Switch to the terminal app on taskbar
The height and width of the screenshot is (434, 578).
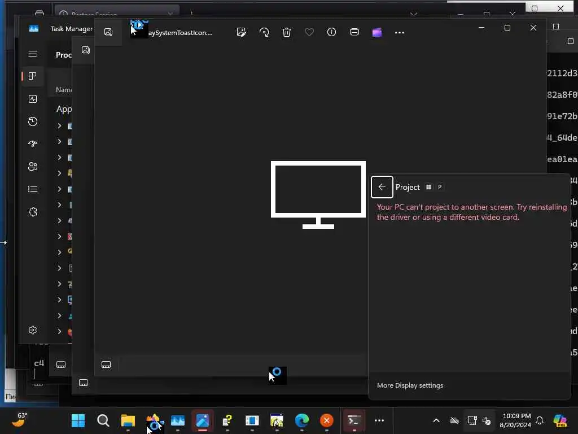353,420
